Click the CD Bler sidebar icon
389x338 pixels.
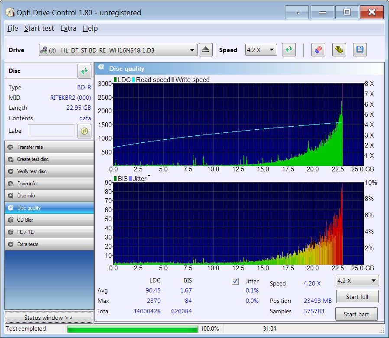(x=10, y=220)
